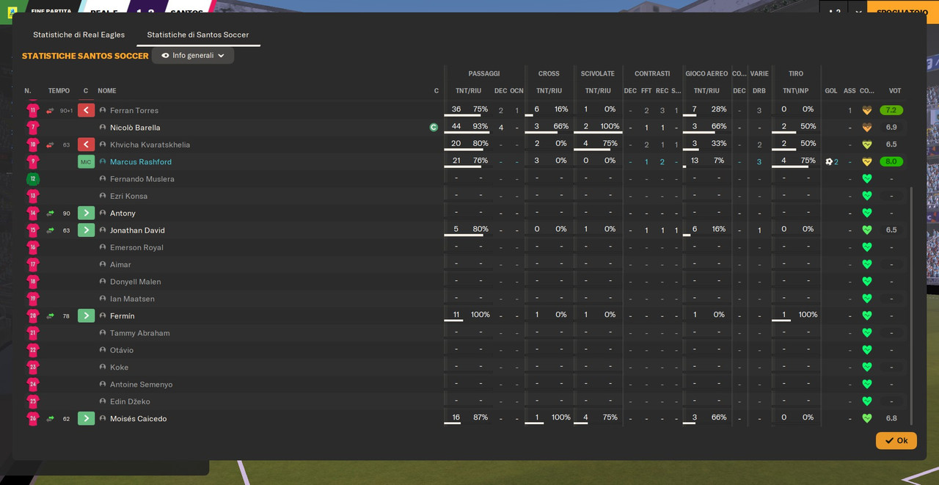
Task: Click Kvaratskhelia red substituted-off arrow
Action: point(86,145)
